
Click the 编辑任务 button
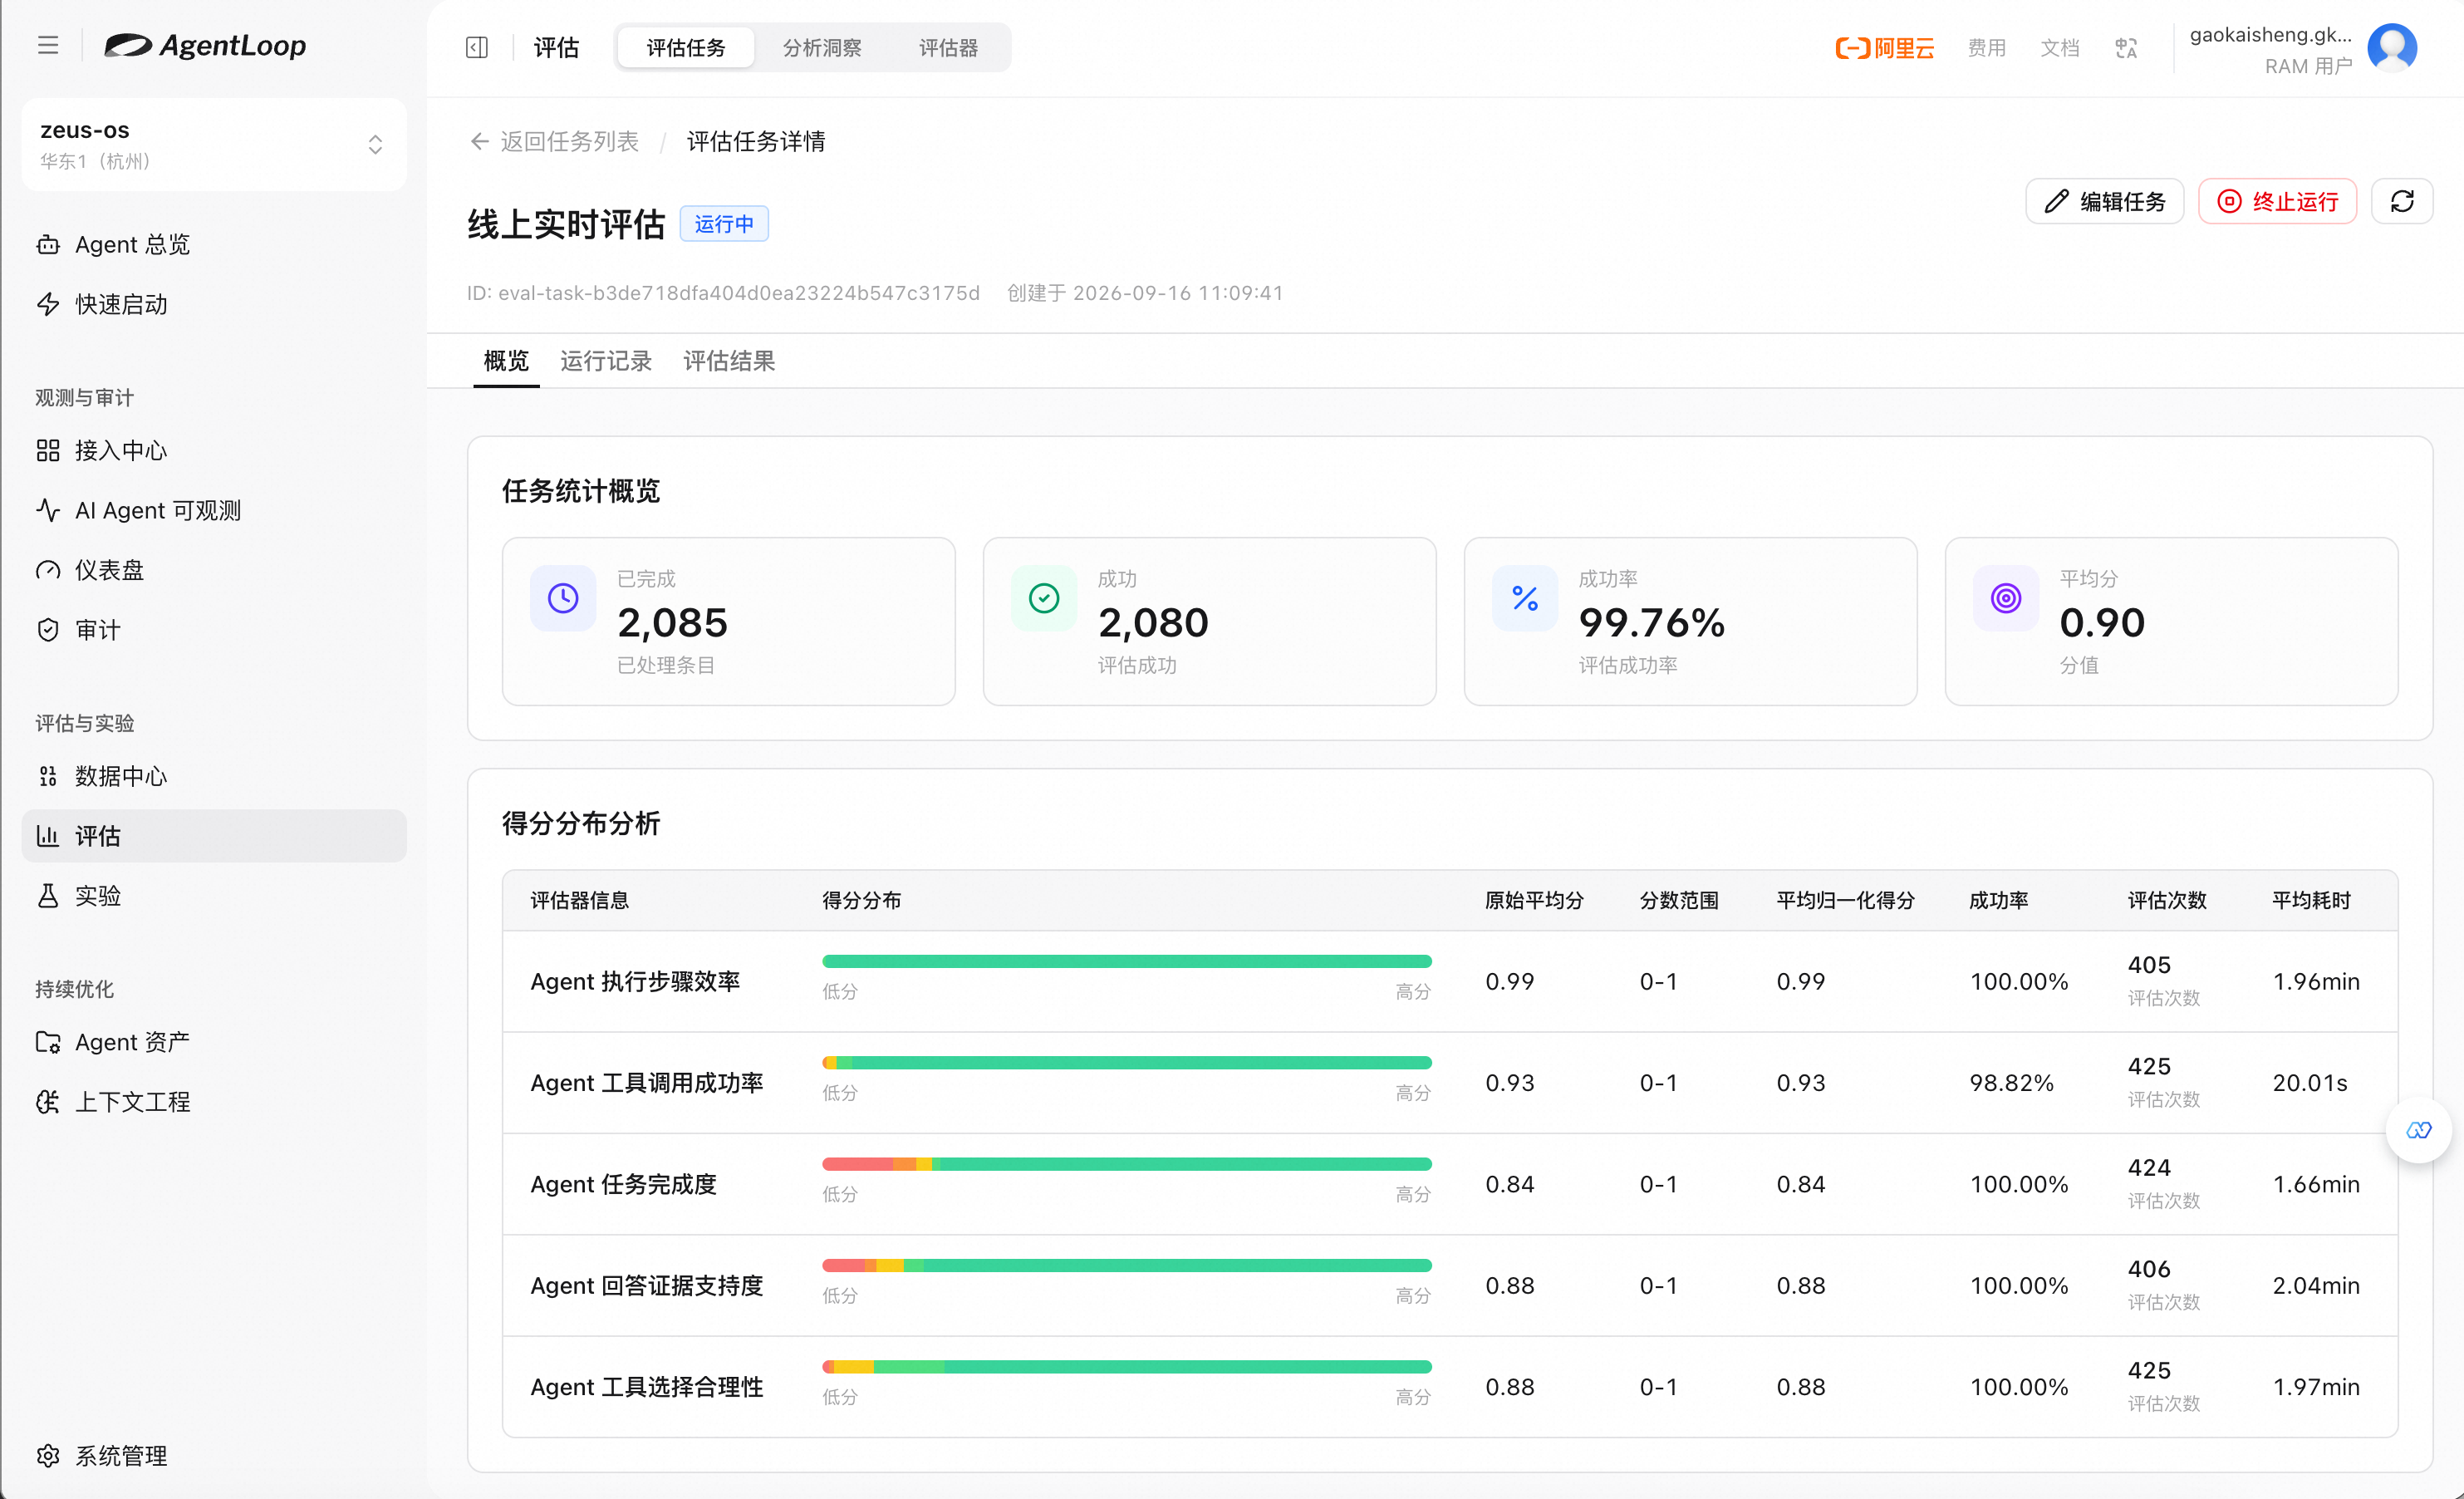(2104, 202)
